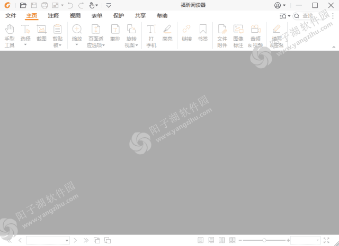Click the Undo arrow icon
Screen dimensions: 339x246
(x=70, y=5)
